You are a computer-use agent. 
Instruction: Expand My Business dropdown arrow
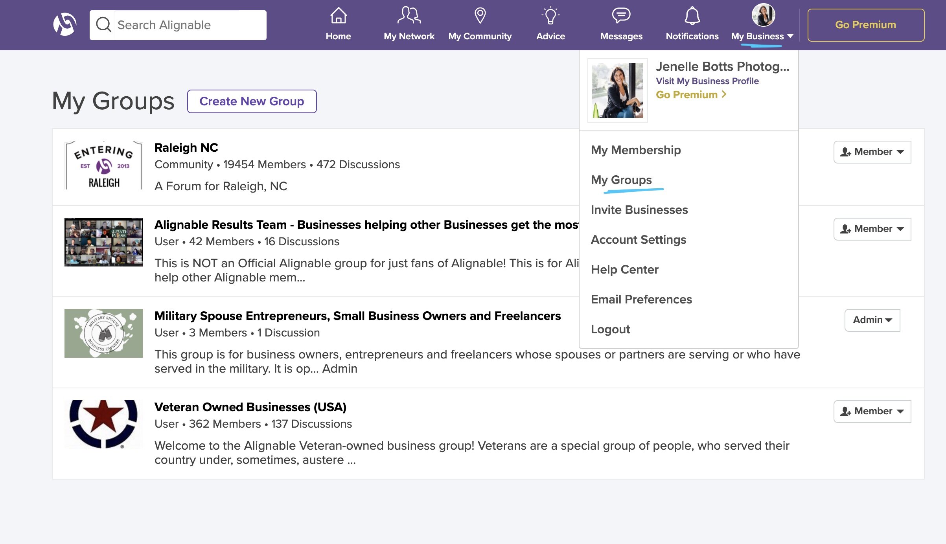[x=790, y=36]
